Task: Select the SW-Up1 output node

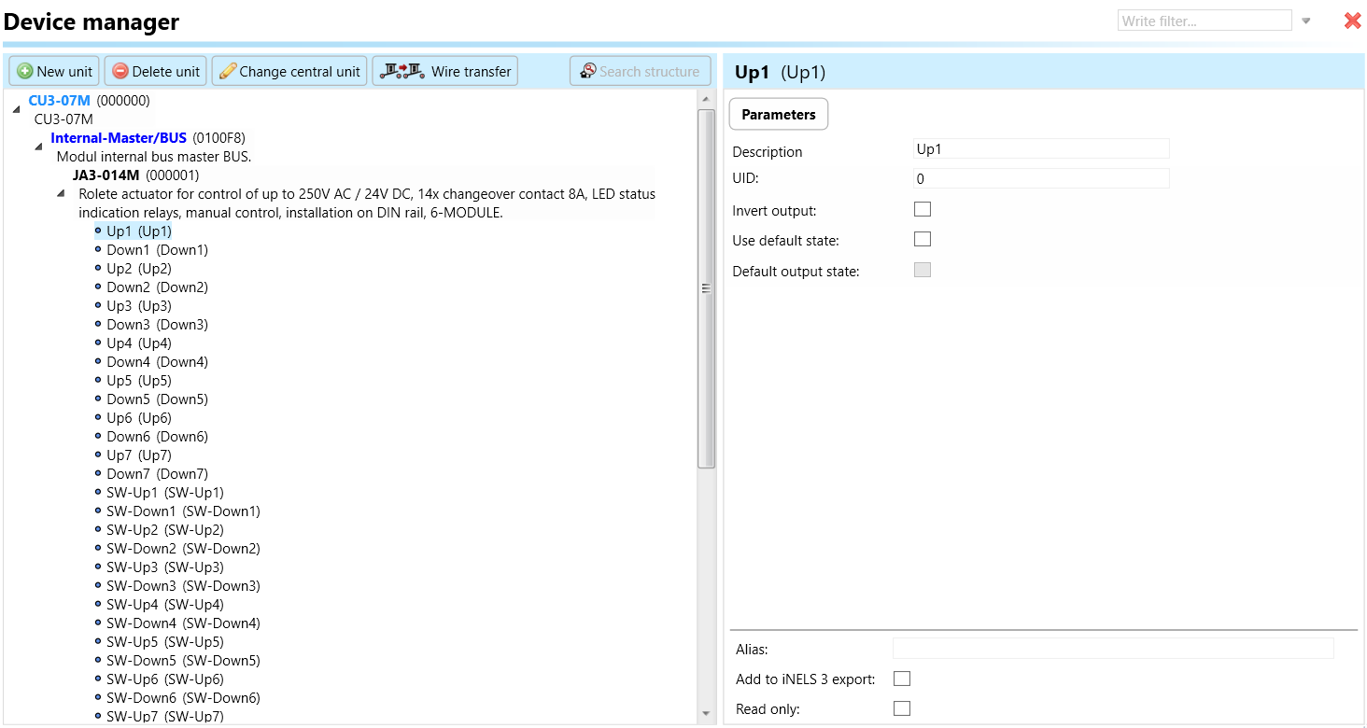Action: (x=164, y=493)
